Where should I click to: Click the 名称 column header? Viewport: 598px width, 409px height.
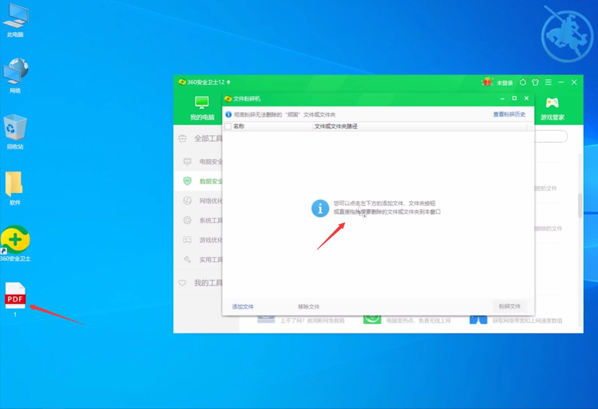coord(239,126)
